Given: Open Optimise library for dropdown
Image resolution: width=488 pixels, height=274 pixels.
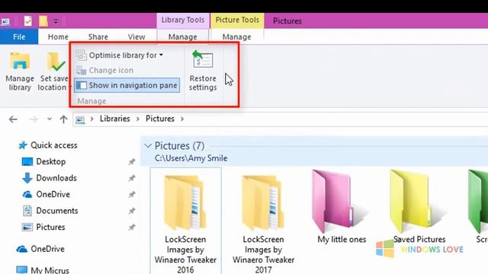Looking at the screenshot, I should (x=120, y=56).
